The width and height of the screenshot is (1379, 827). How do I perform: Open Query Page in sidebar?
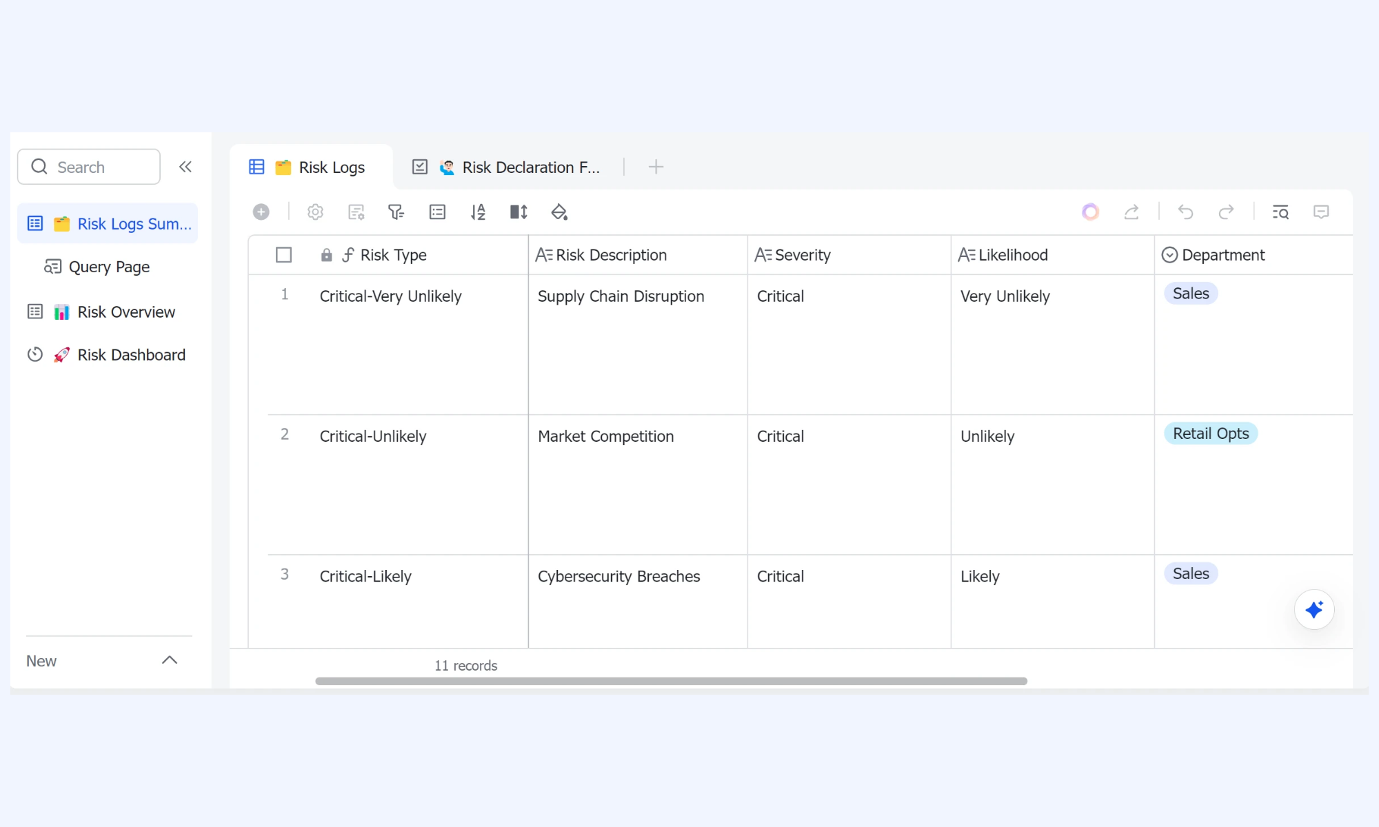pyautogui.click(x=108, y=267)
